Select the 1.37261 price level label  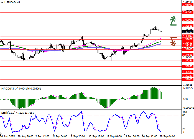[188, 60]
